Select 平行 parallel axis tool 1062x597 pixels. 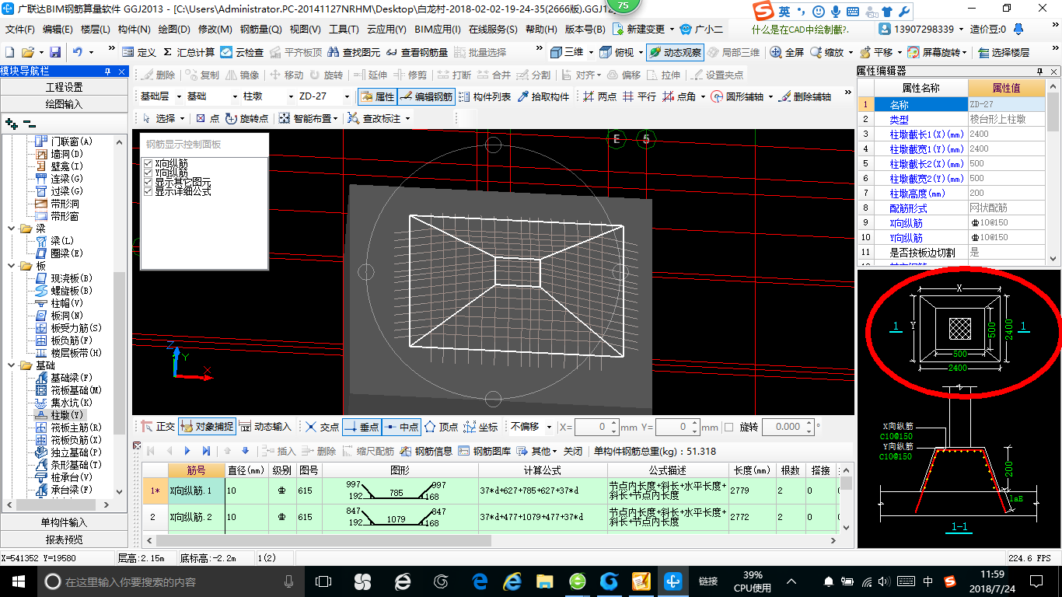pos(639,97)
